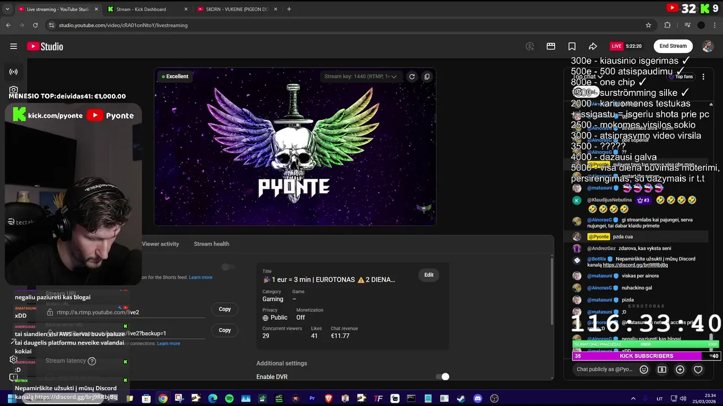Click Edit next to stream title
The height and width of the screenshot is (406, 723).
429,275
